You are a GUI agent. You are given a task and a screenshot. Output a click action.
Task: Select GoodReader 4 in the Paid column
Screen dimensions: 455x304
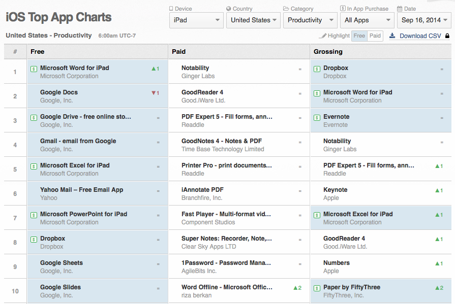(x=202, y=92)
